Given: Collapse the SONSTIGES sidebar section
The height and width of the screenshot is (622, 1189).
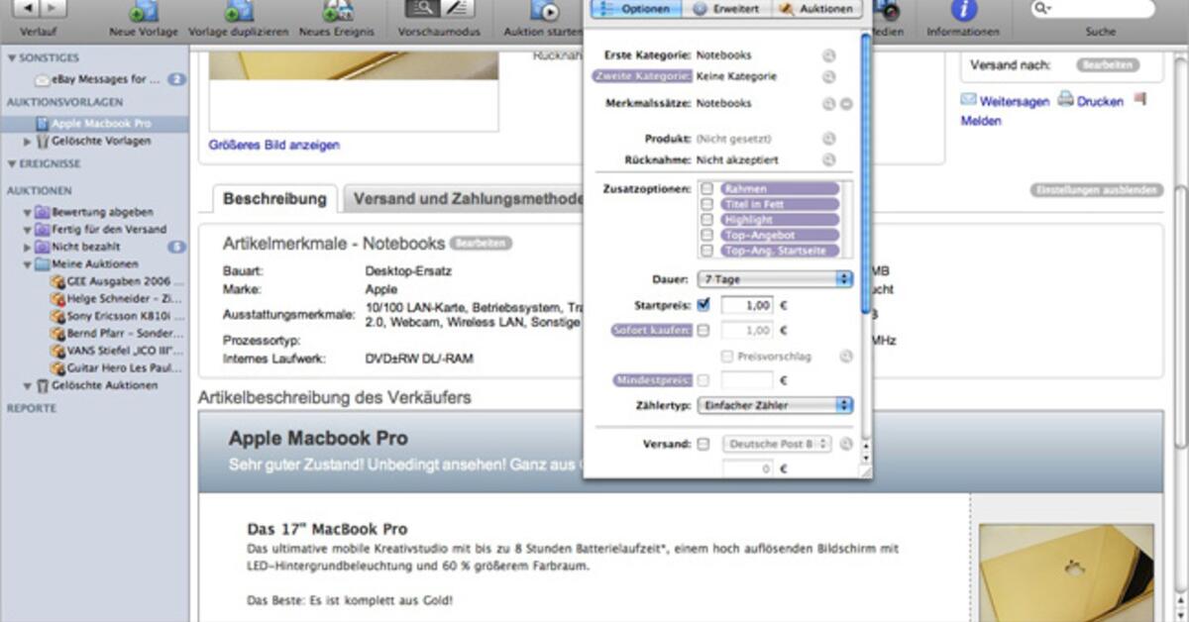Looking at the screenshot, I should [12, 58].
